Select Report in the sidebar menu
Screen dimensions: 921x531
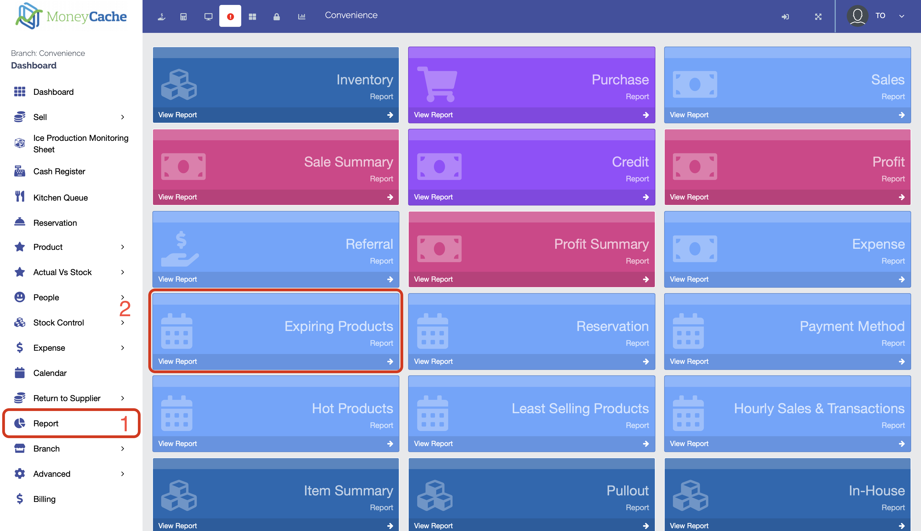46,423
